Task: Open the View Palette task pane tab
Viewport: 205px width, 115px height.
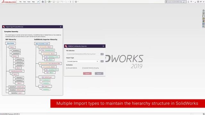Action: (x=204, y=19)
